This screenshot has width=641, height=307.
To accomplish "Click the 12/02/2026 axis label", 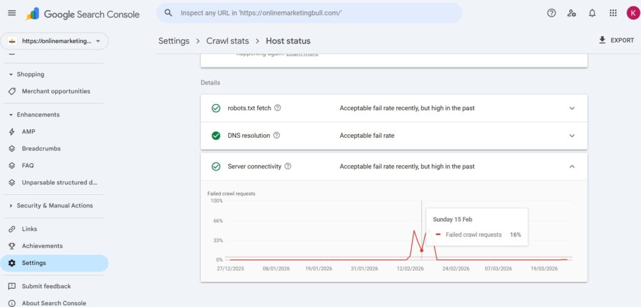I will (x=410, y=269).
